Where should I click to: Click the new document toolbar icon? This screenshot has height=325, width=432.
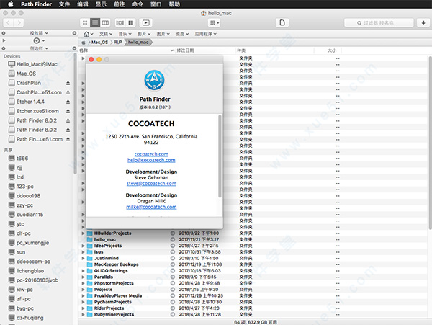282,22
